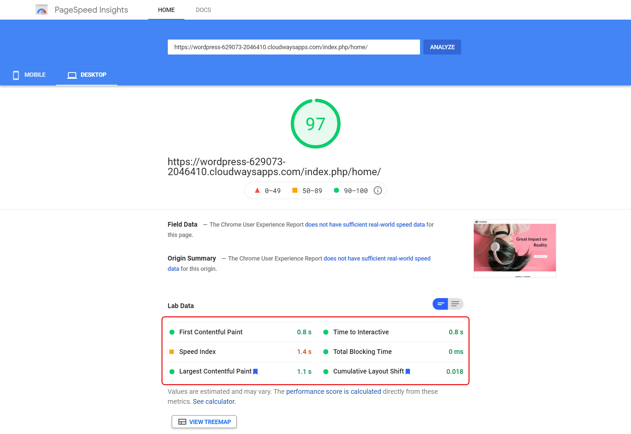Screen dimensions: 631x434
Task: Click the orange 50-89 score swatch
Action: pyautogui.click(x=295, y=190)
